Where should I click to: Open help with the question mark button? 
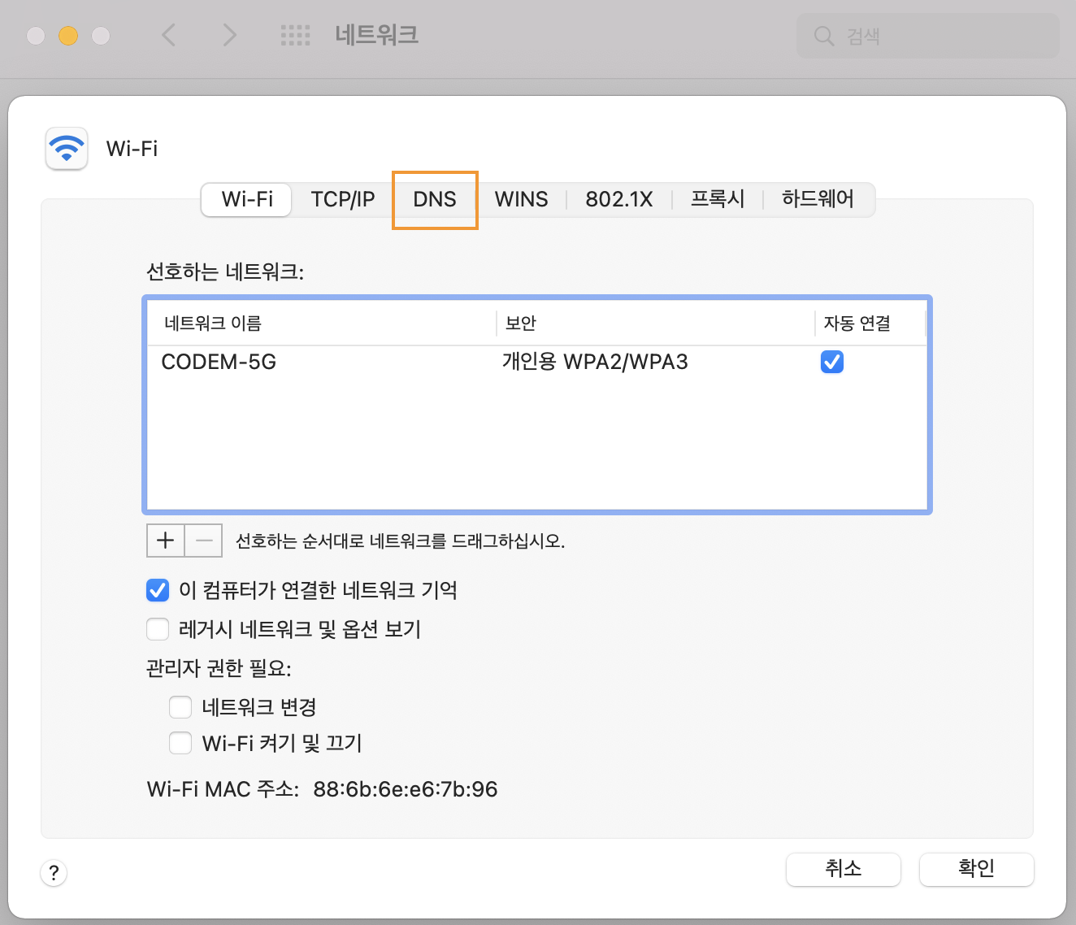pyautogui.click(x=54, y=873)
